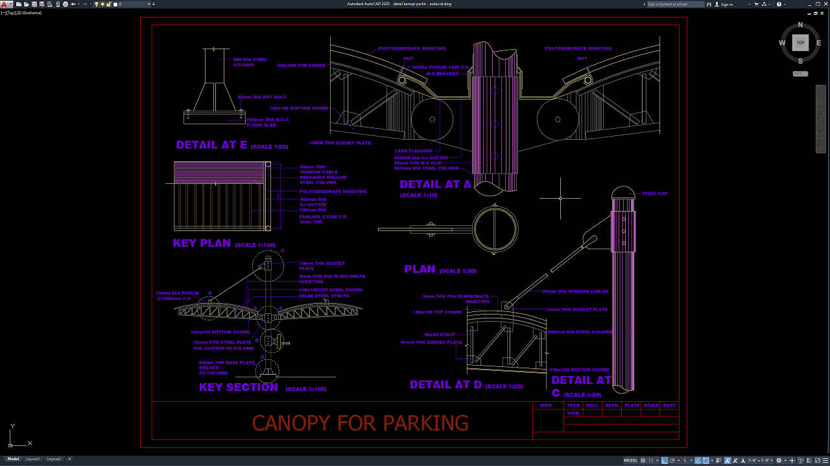Switch to the Layout1 tab
Image resolution: width=830 pixels, height=466 pixels.
click(32, 459)
